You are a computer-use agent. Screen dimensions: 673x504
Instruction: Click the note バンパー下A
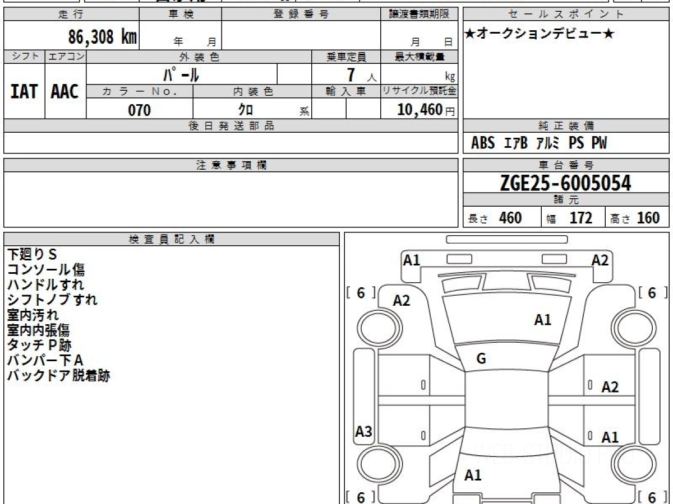[45, 360]
